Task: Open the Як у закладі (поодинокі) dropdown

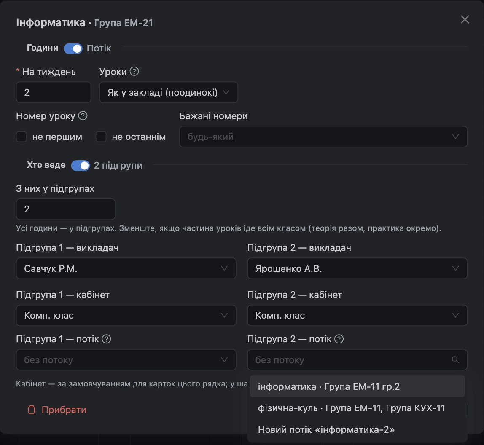Action: click(x=169, y=92)
